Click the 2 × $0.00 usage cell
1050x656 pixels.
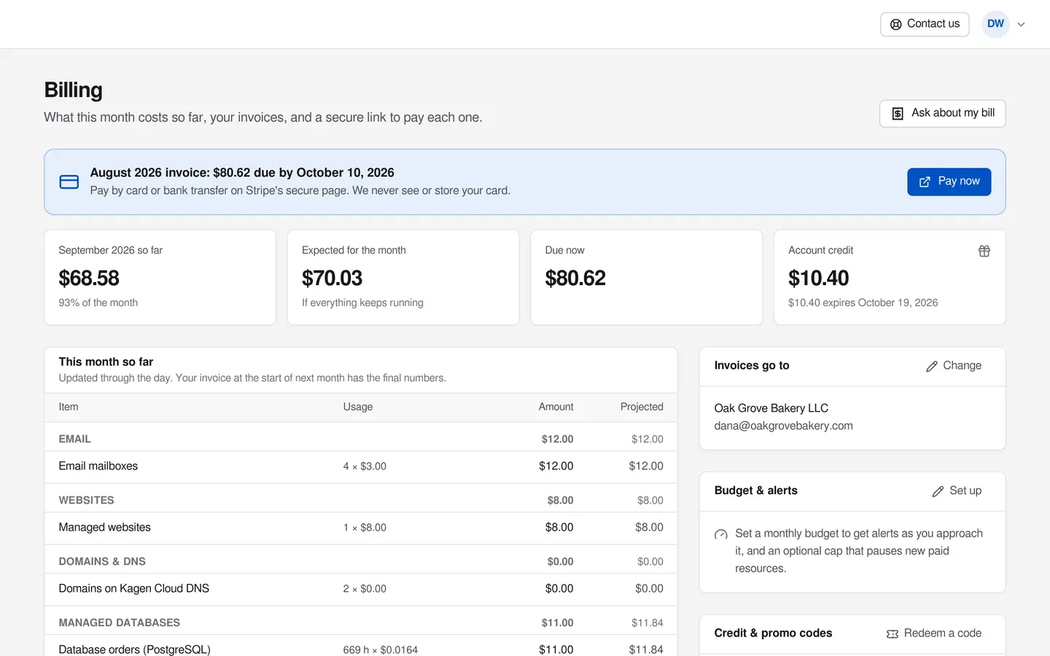tap(365, 589)
